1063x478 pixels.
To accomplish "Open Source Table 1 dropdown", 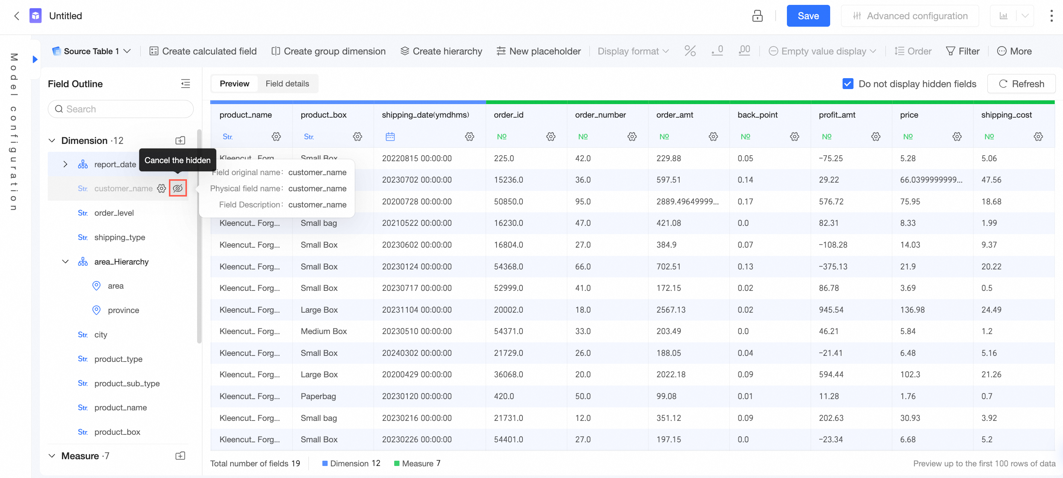I will click(x=92, y=51).
